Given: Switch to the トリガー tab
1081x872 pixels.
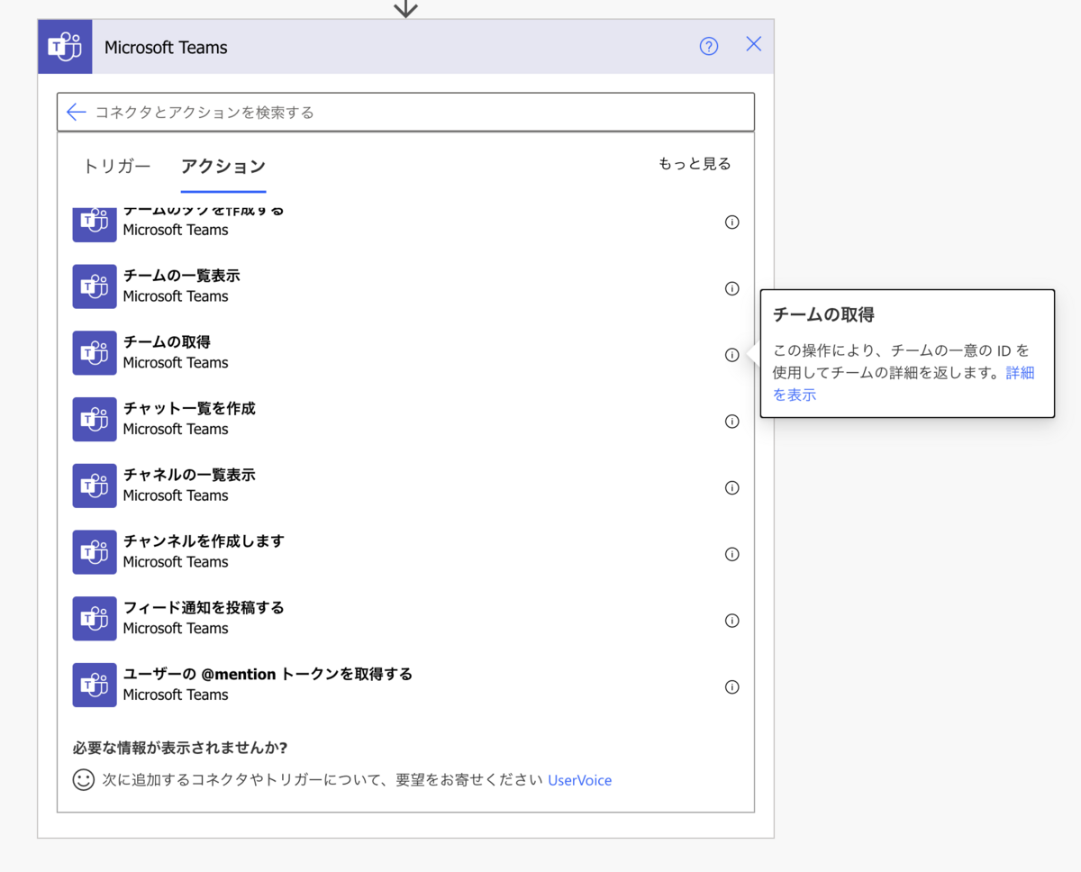Looking at the screenshot, I should pos(117,167).
